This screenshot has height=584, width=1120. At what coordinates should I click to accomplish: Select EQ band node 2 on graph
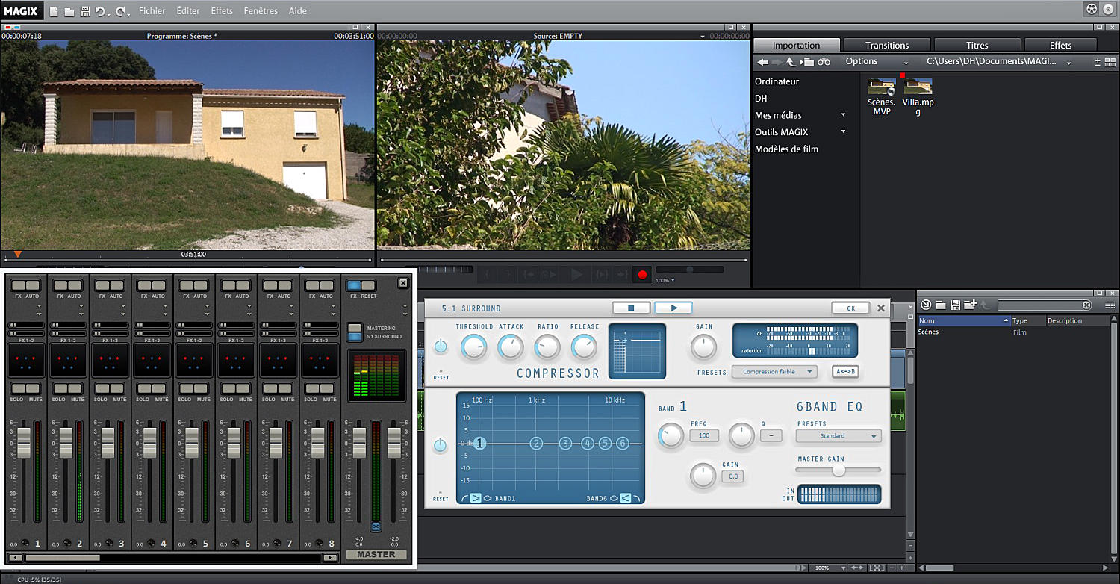(536, 444)
